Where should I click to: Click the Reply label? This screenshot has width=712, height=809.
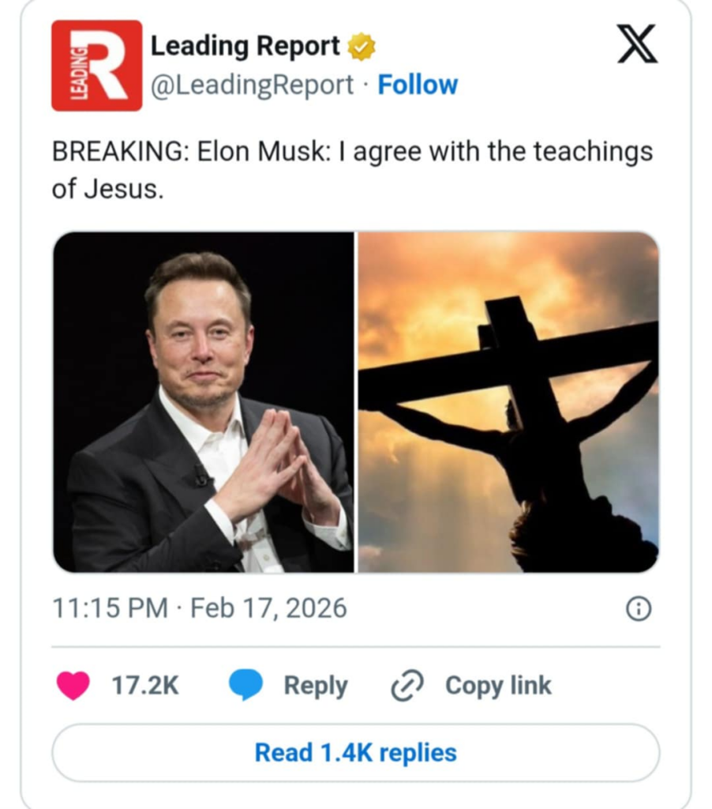point(315,685)
